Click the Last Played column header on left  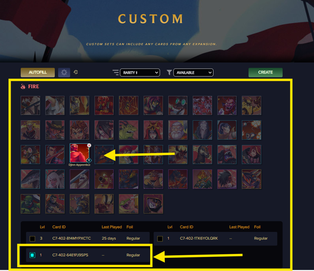pyautogui.click(x=112, y=227)
